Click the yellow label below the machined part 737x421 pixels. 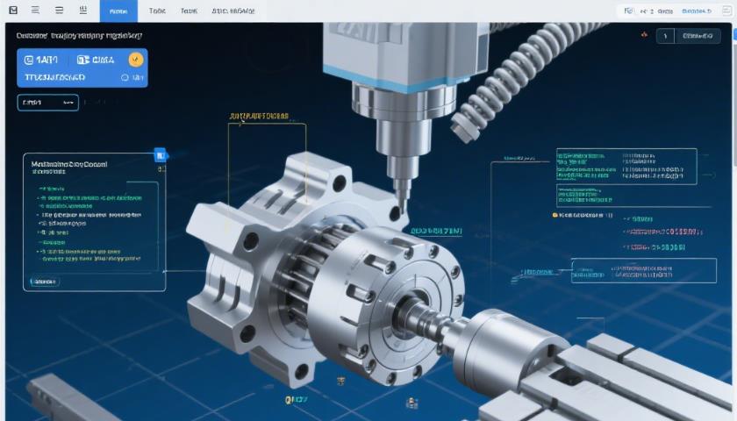coord(297,400)
